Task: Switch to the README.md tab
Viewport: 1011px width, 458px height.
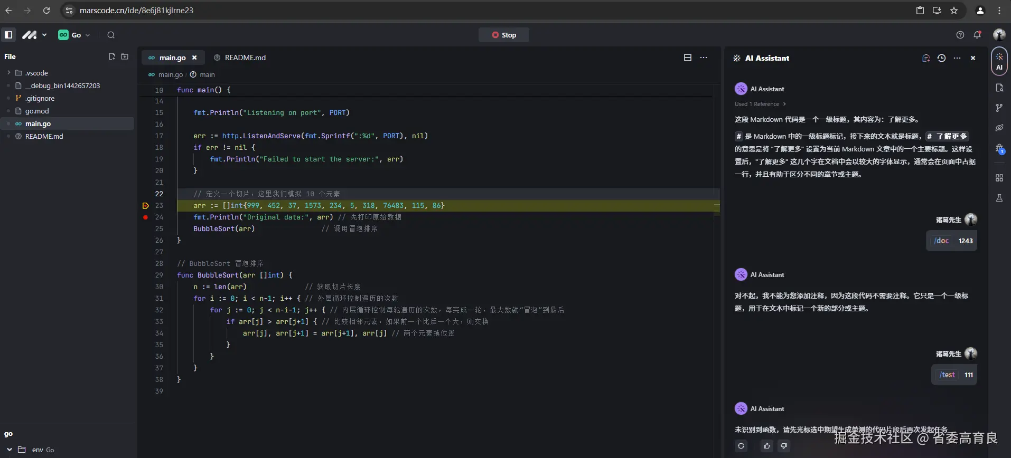Action: tap(245, 58)
